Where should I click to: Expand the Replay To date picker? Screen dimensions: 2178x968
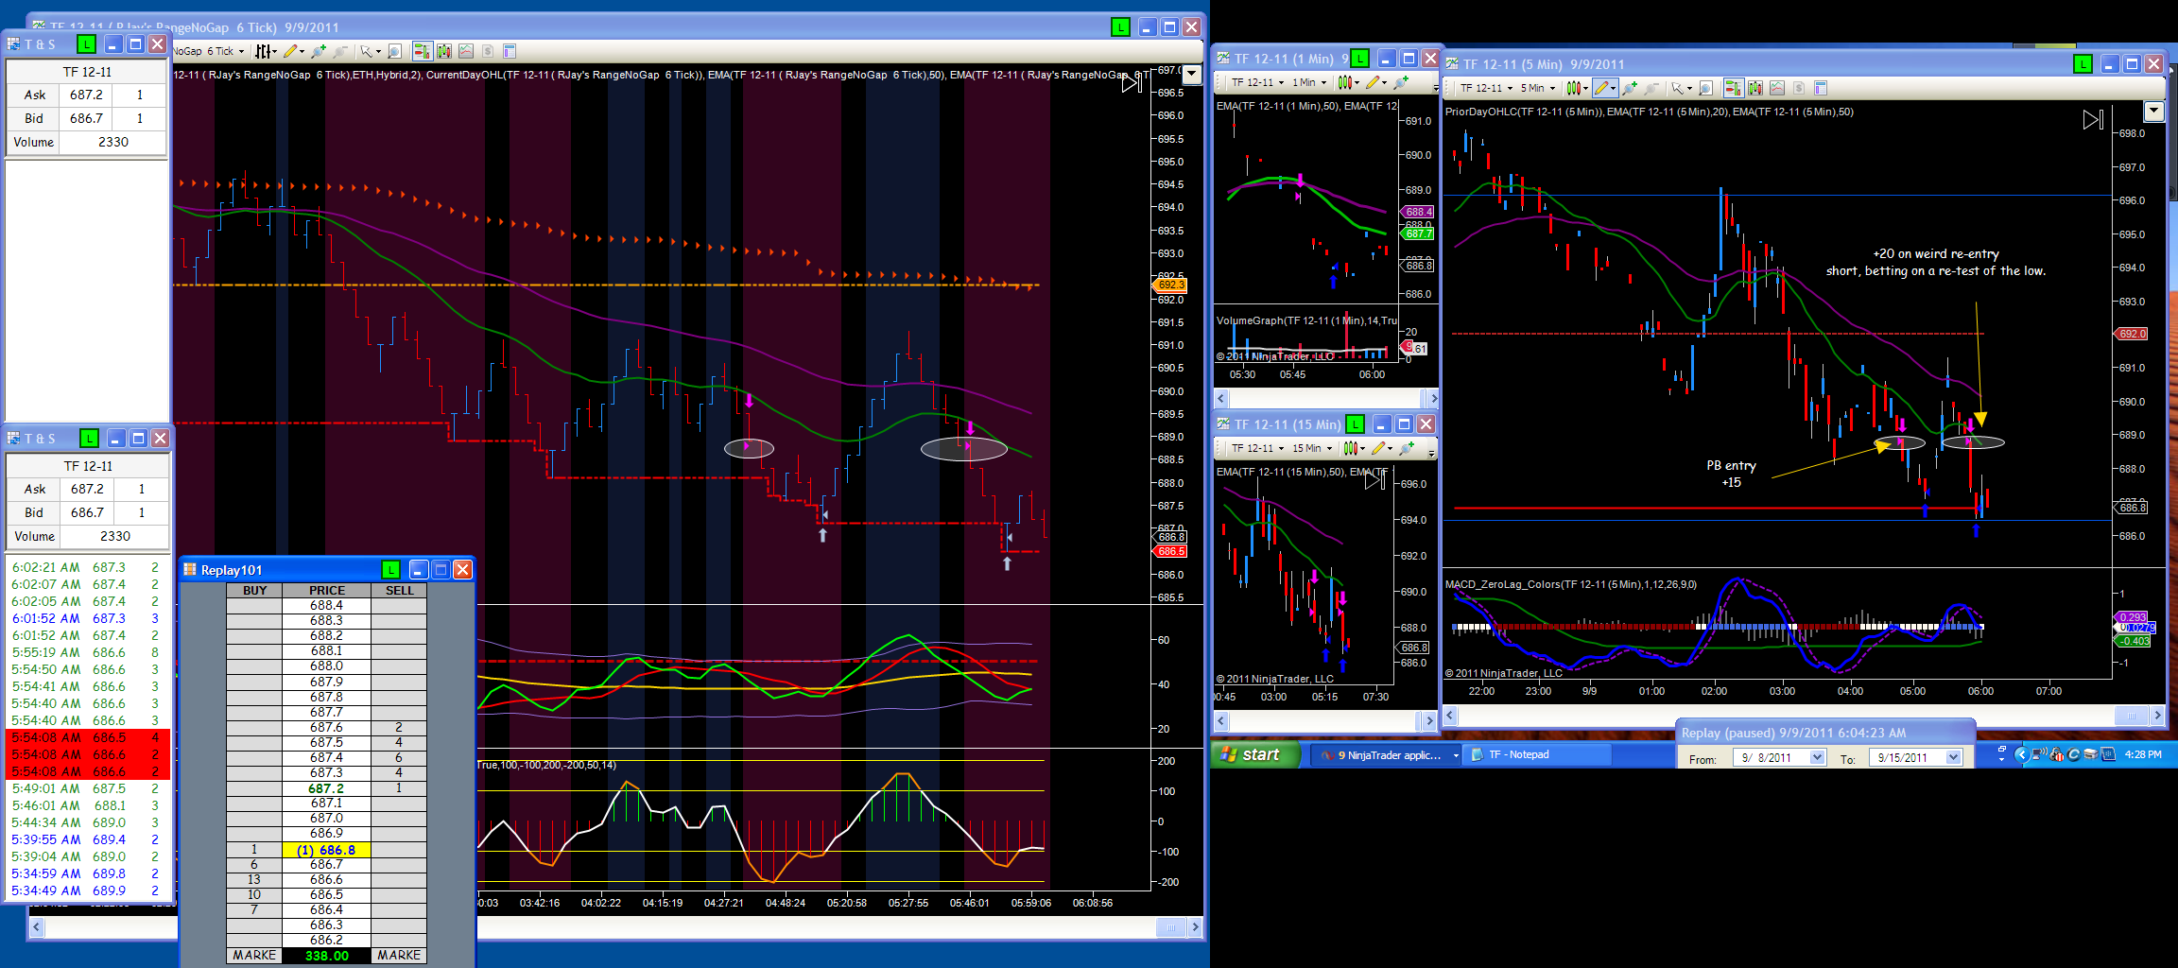(1954, 757)
